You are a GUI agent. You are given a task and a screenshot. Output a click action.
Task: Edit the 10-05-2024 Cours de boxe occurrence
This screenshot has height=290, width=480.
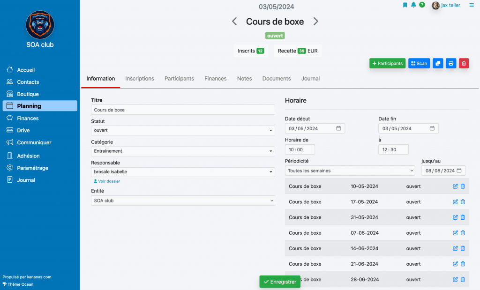(x=455, y=186)
